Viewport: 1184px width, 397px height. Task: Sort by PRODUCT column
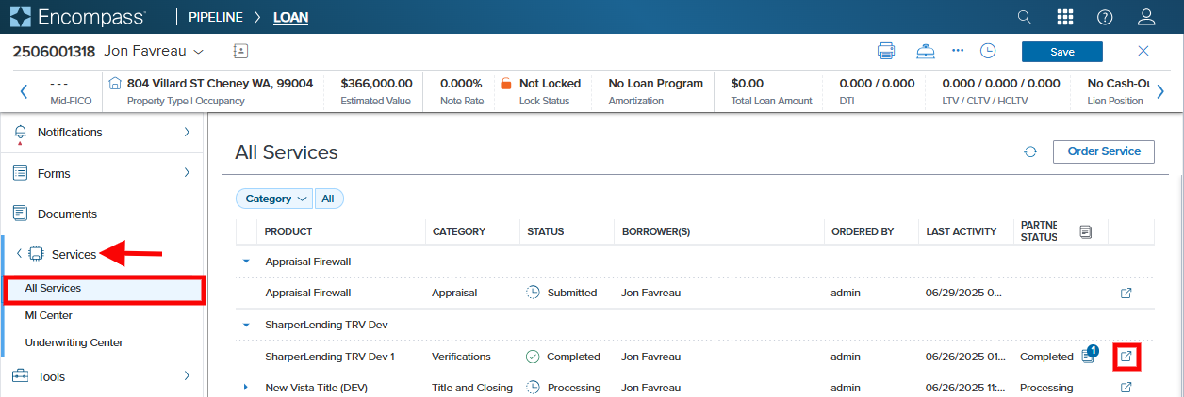click(288, 231)
